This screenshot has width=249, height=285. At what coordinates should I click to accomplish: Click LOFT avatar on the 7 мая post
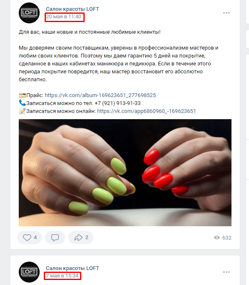coord(29,272)
